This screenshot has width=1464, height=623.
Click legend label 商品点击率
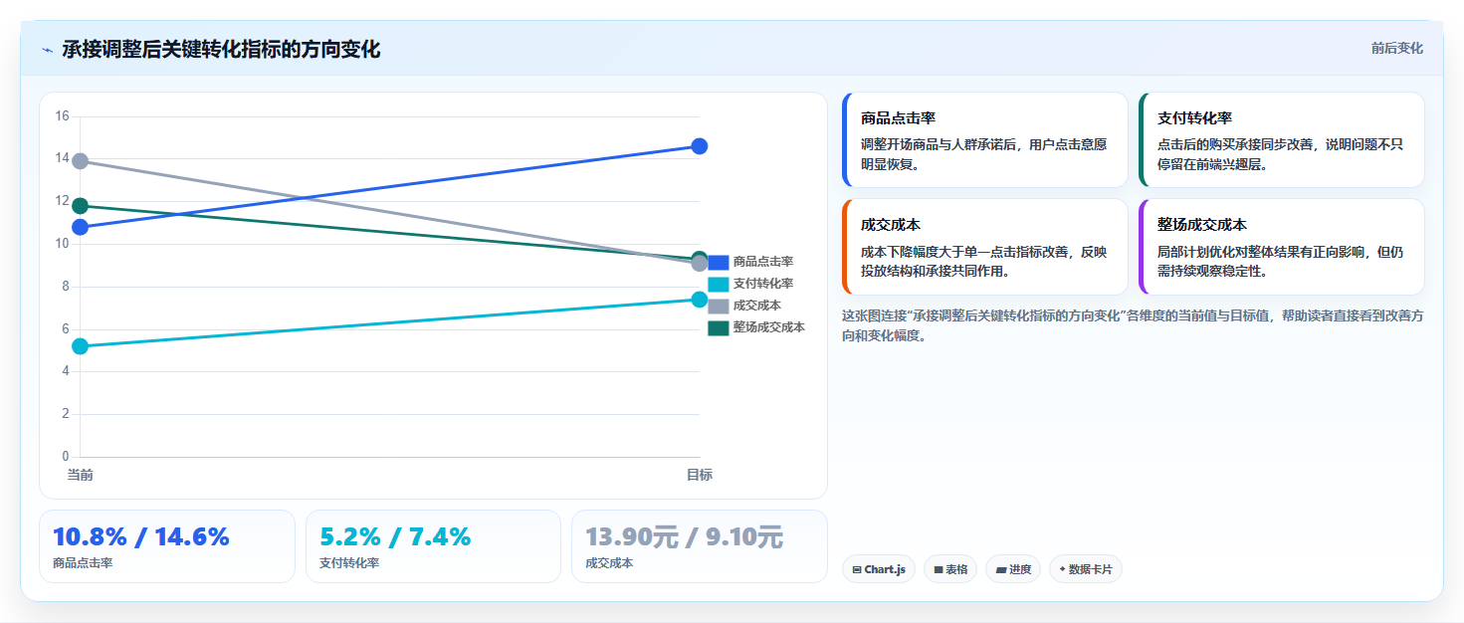click(763, 262)
